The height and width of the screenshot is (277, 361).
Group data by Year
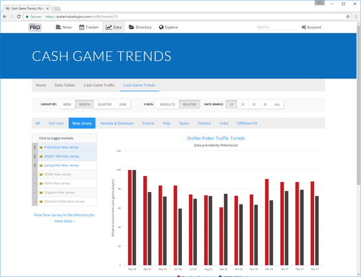pos(123,105)
